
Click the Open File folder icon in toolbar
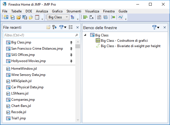click(x=19, y=17)
